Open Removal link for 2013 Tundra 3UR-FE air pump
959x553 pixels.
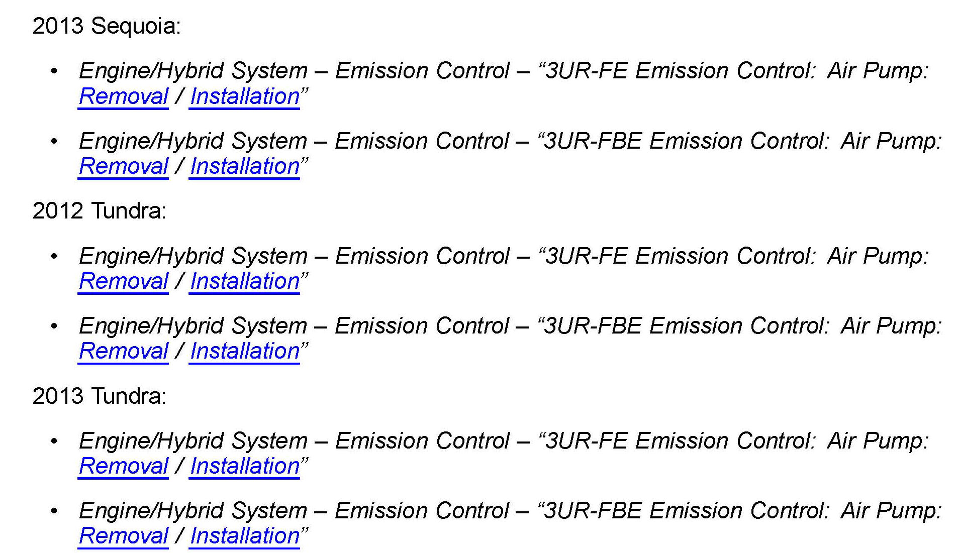click(x=124, y=466)
